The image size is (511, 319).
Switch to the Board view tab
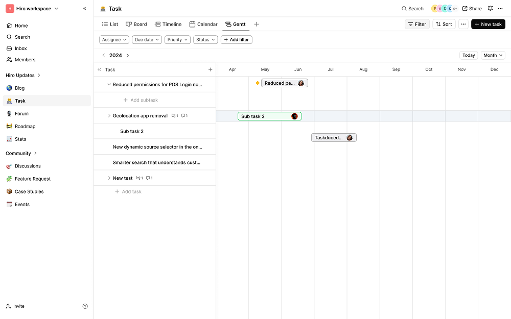click(136, 24)
